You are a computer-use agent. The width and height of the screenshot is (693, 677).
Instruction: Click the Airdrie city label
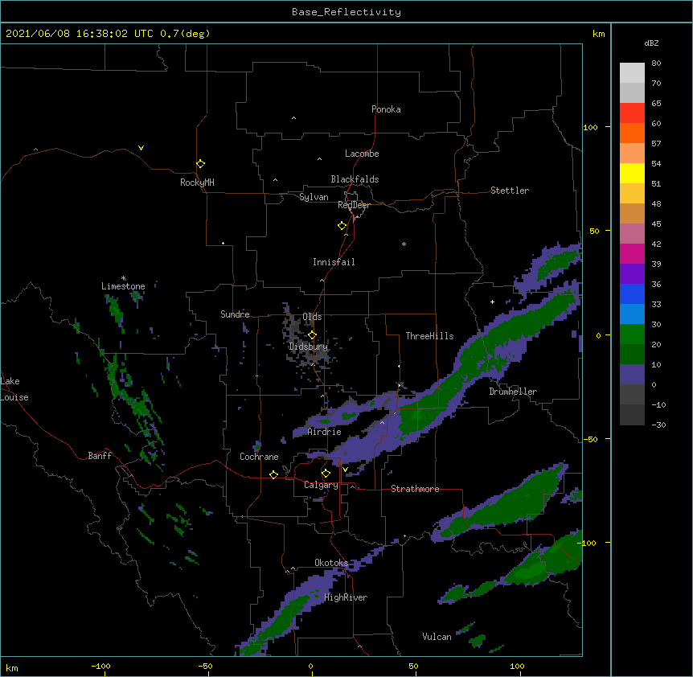[x=325, y=432]
